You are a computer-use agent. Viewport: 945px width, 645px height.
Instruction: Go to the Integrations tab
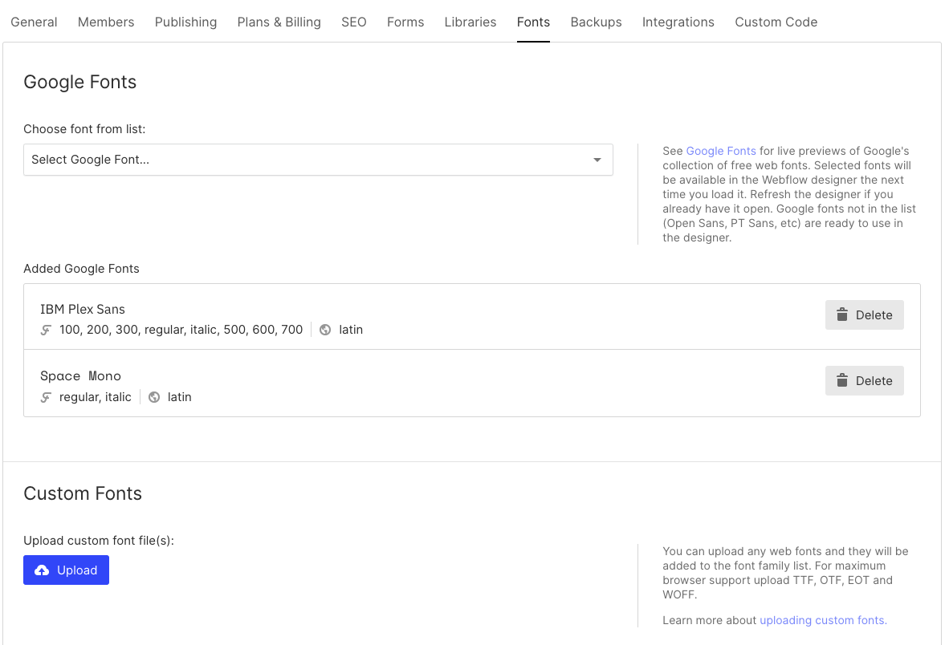click(x=678, y=22)
